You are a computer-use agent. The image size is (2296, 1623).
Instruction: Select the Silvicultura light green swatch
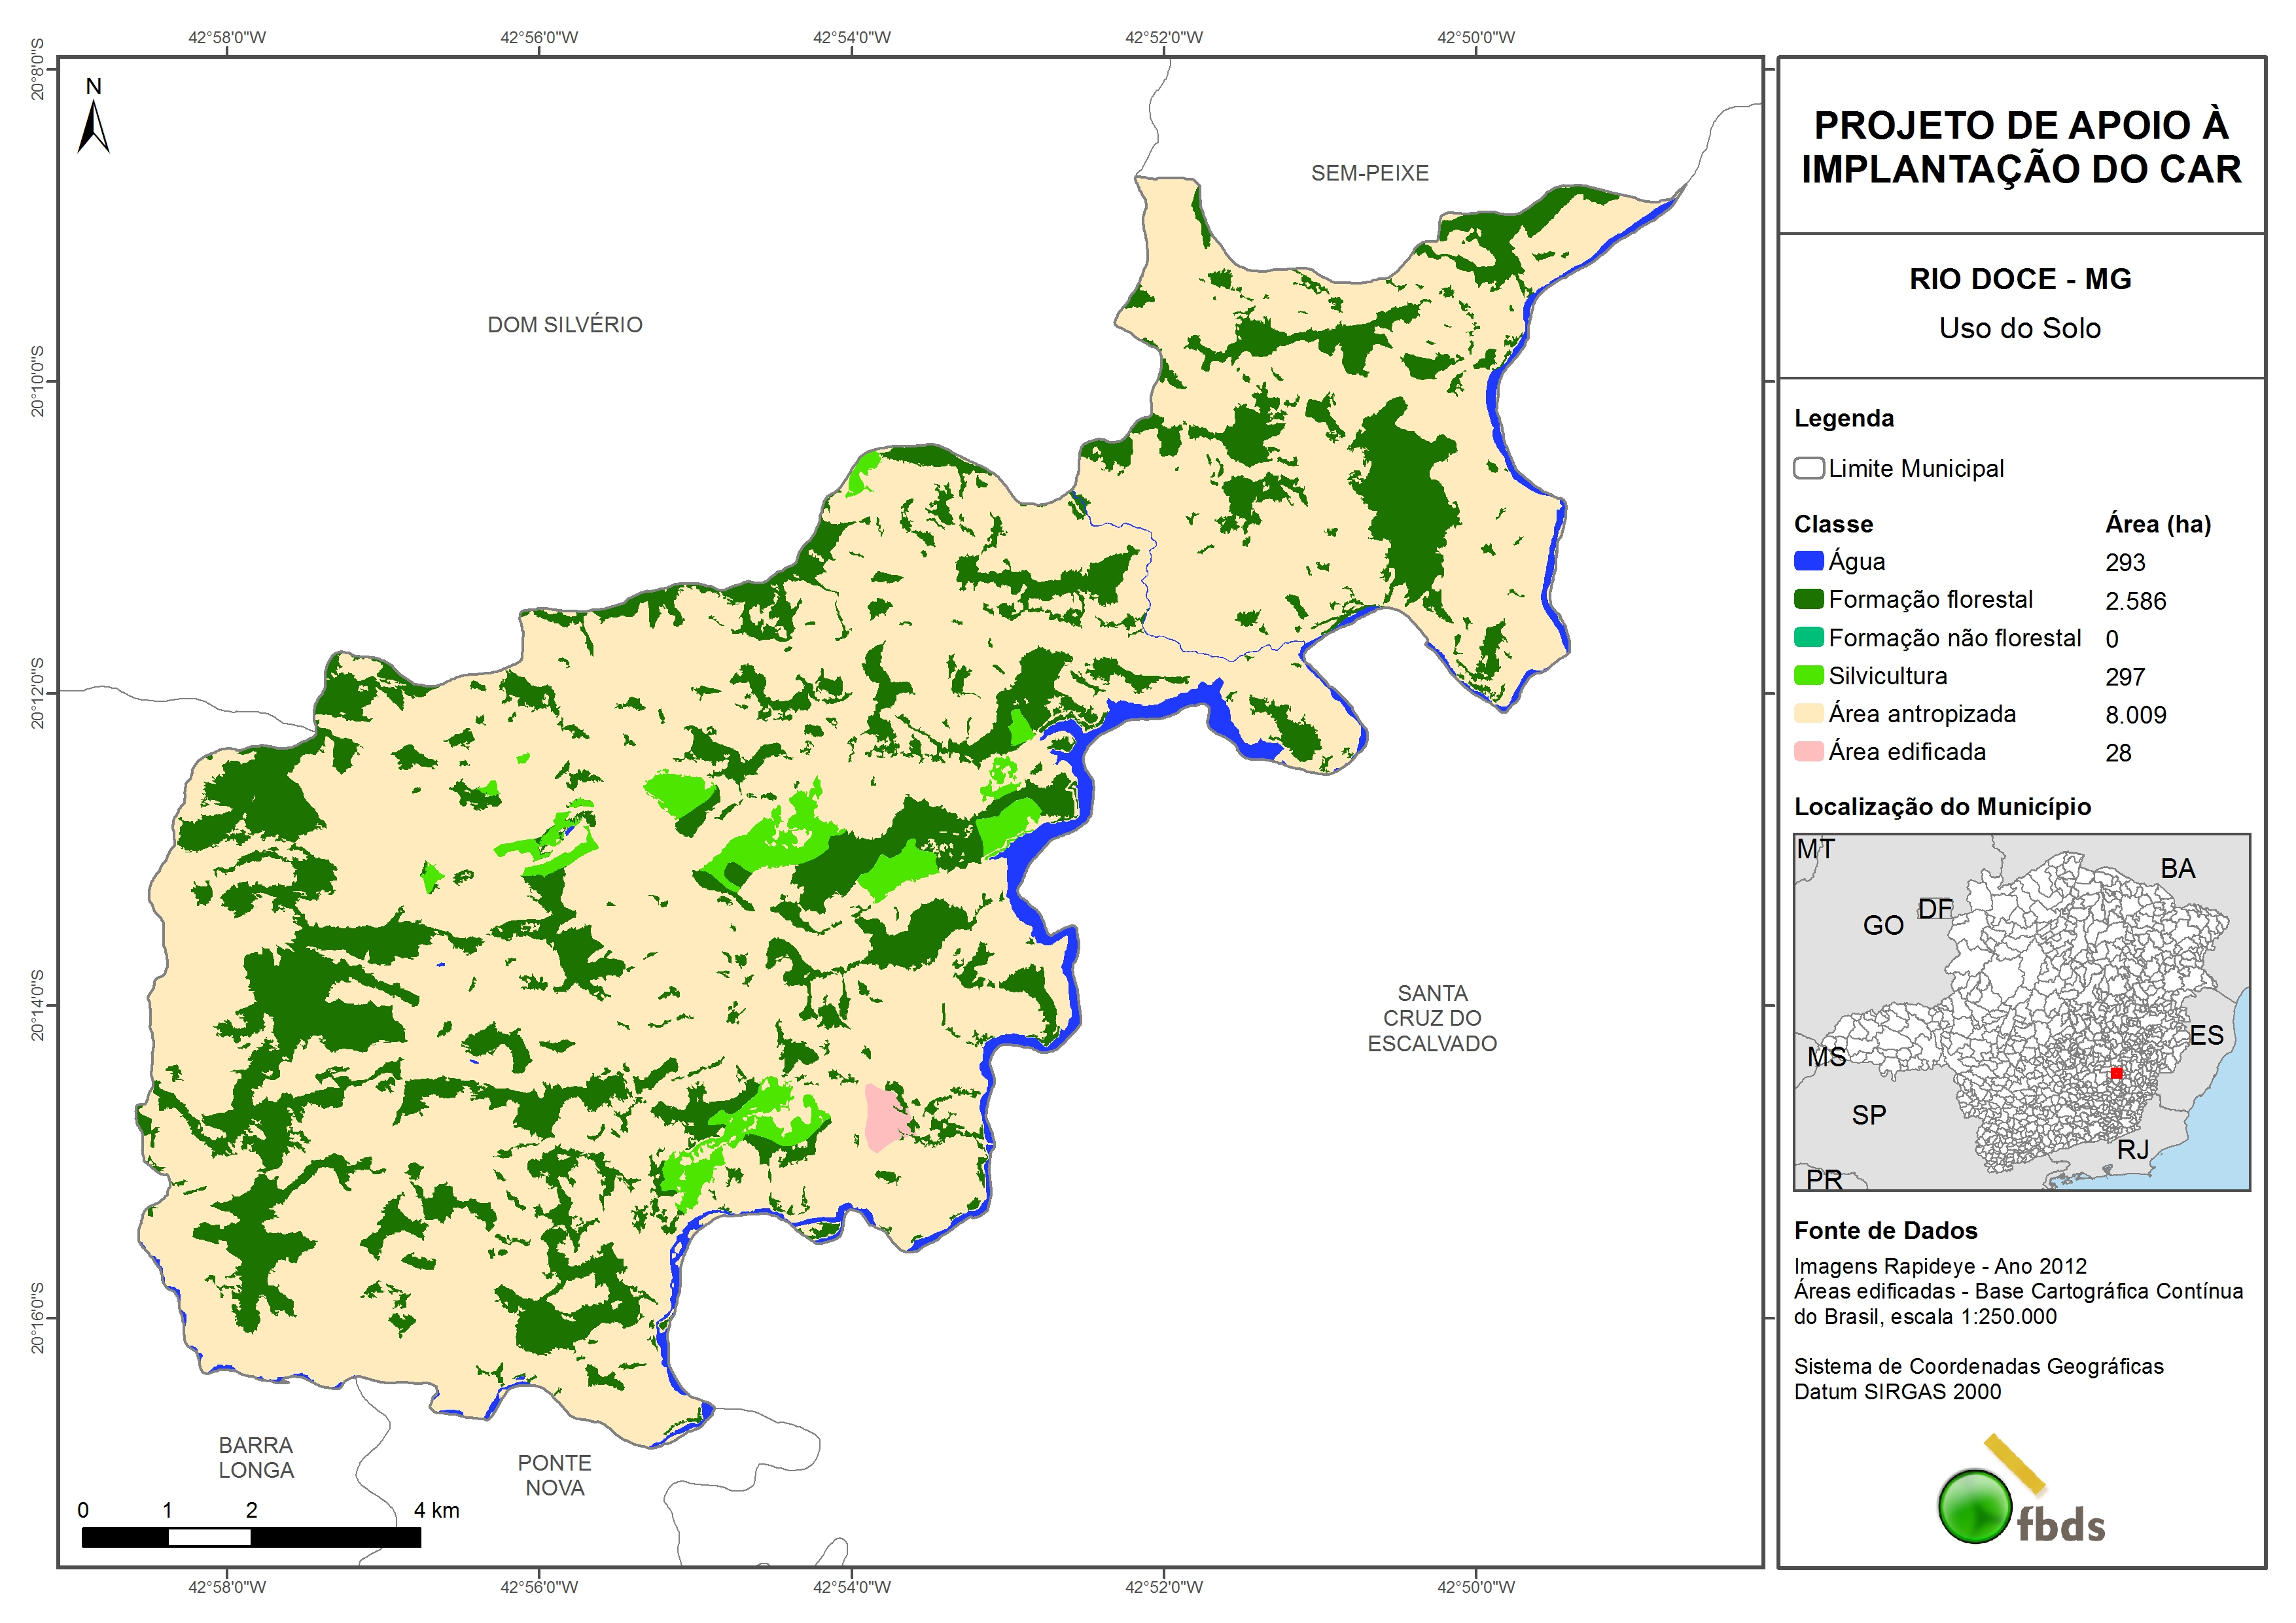tap(1808, 676)
